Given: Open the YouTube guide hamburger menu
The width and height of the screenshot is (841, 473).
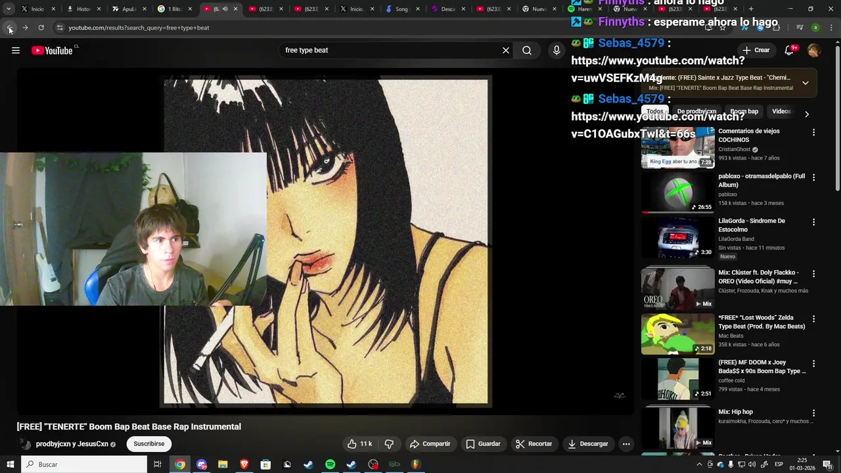Looking at the screenshot, I should pos(16,51).
